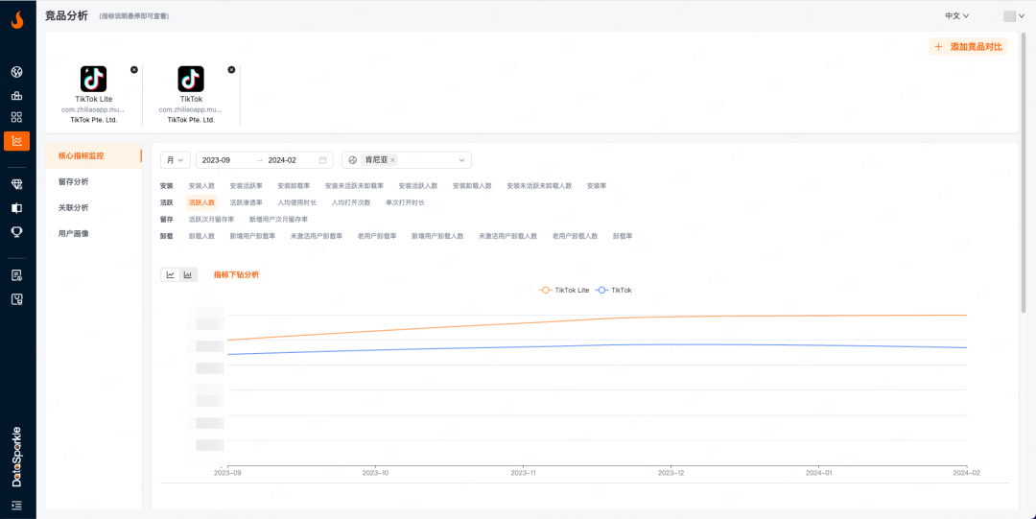Open the trophy icon in the sidebar
This screenshot has width=1036, height=519.
[16, 231]
